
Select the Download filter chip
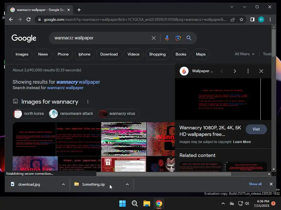tap(109, 54)
